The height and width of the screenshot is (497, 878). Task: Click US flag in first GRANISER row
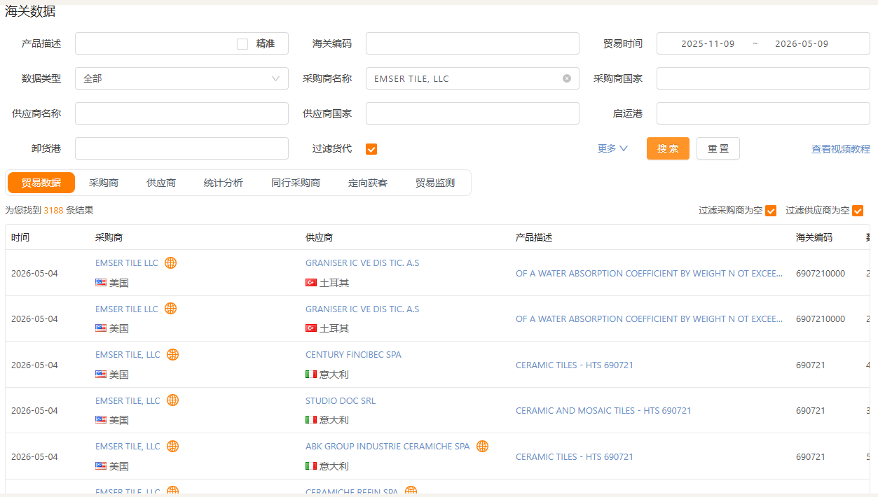coord(101,283)
